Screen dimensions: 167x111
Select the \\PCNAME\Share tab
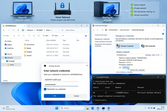tap(14, 26)
